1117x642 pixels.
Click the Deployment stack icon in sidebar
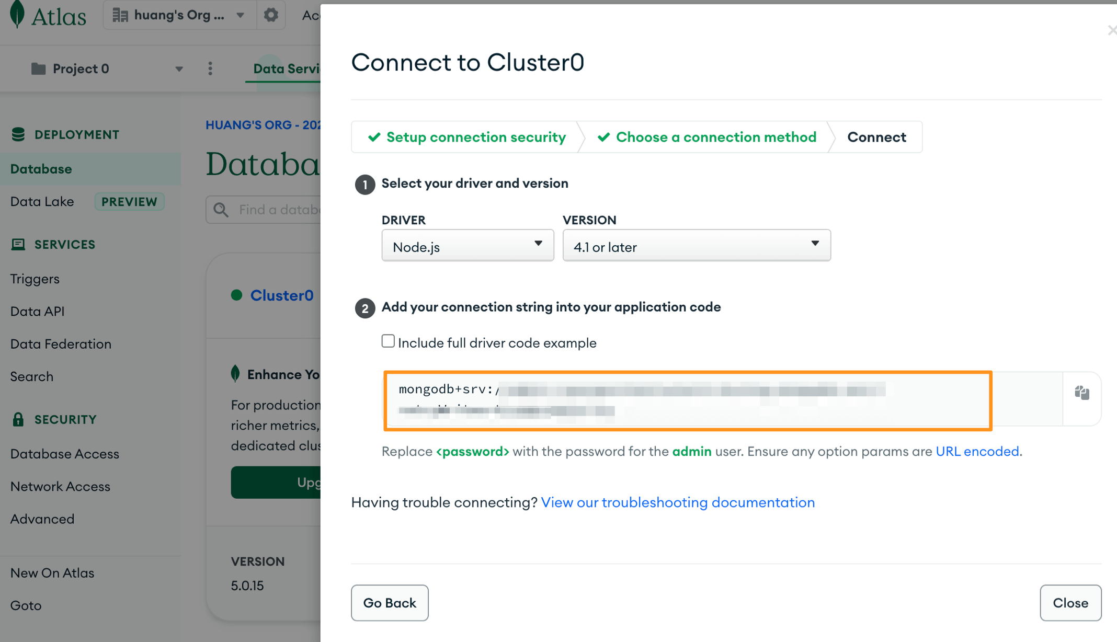pos(18,134)
